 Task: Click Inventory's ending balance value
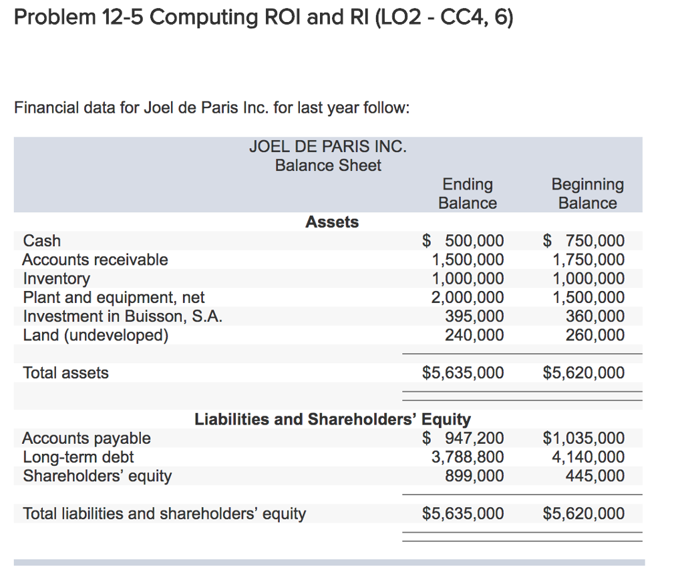468,278
